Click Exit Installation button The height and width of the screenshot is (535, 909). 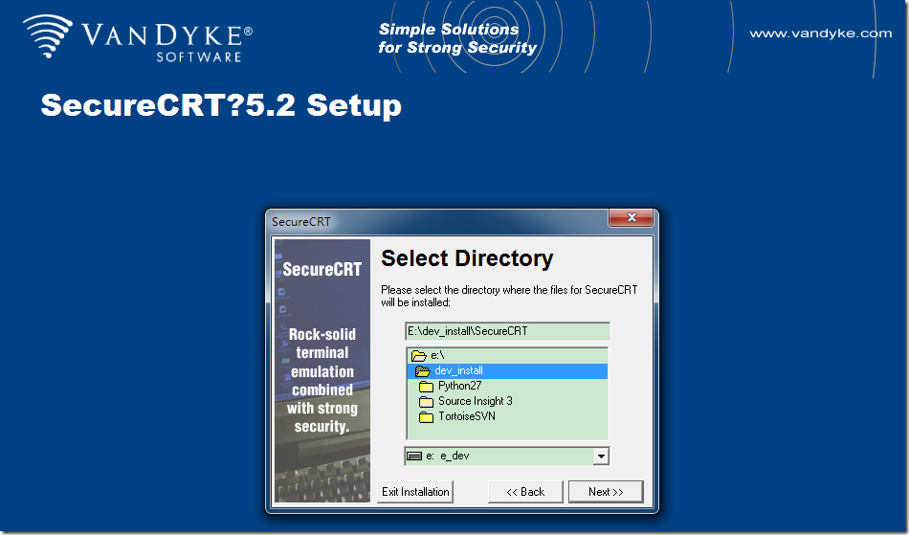[415, 492]
